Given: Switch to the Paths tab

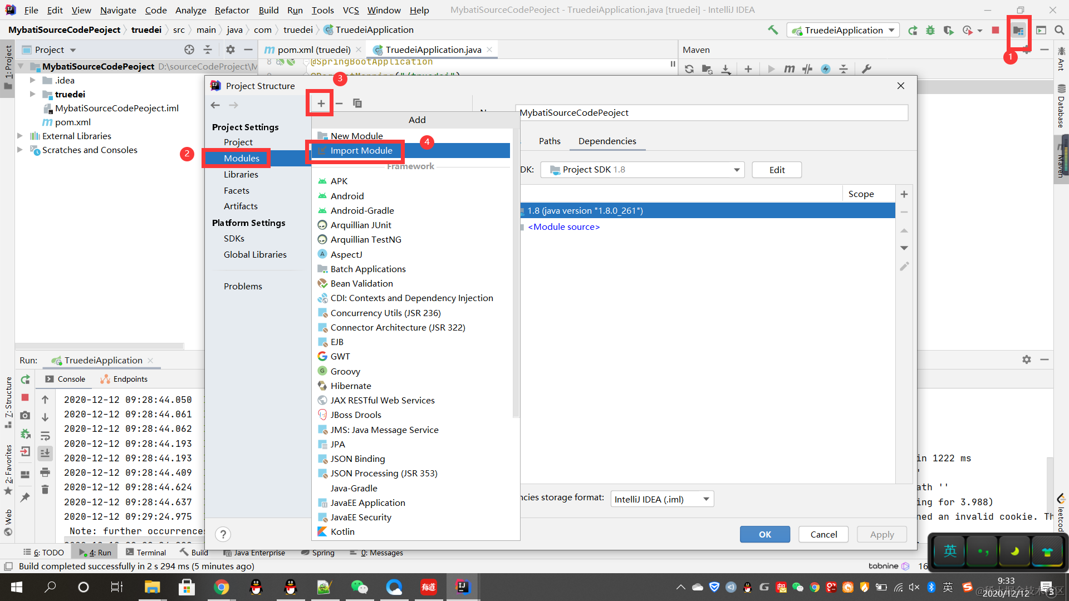Looking at the screenshot, I should 549,141.
